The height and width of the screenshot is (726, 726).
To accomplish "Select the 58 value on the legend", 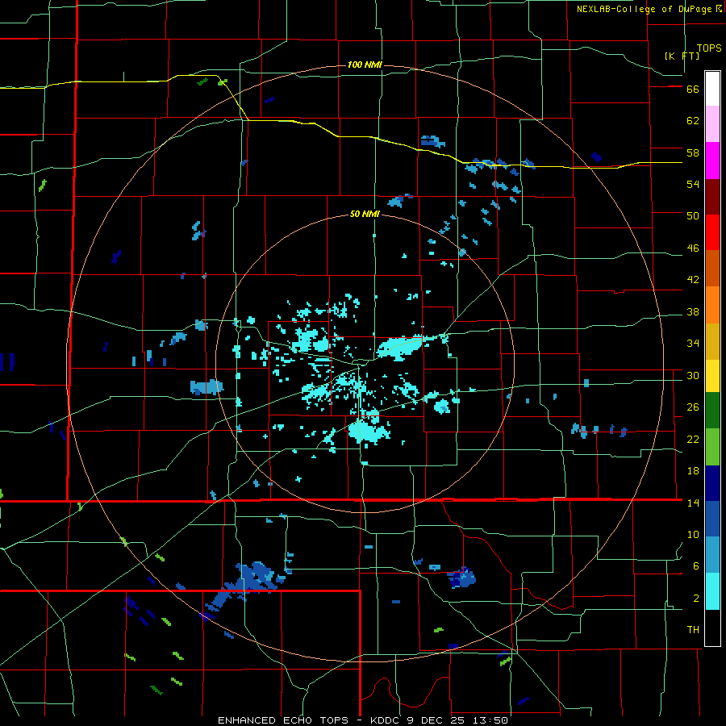I will click(x=693, y=152).
